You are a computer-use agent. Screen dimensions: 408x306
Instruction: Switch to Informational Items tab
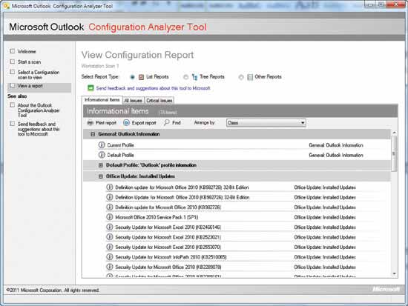click(x=102, y=100)
